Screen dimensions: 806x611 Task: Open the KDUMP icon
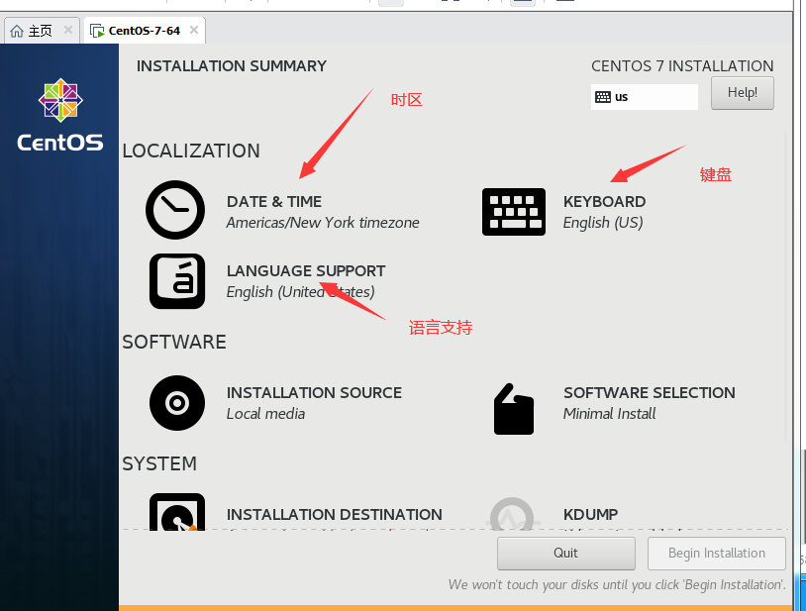[x=513, y=513]
